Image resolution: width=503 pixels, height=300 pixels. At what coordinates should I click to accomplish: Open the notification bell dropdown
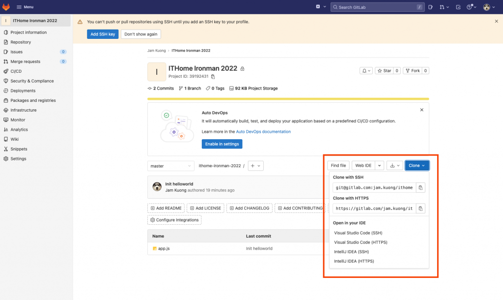(x=366, y=71)
